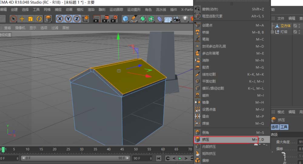Choose 矩阵挤压 matrix extrude entry
This screenshot has width=303, height=164.
point(231,154)
